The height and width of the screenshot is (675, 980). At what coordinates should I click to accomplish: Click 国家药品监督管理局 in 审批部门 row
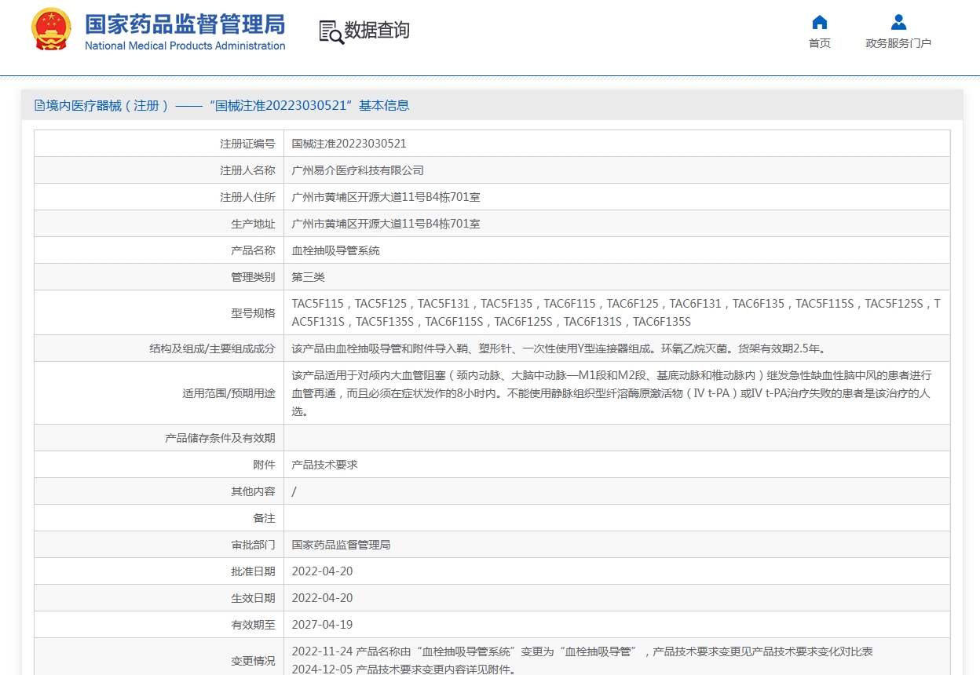tap(341, 545)
